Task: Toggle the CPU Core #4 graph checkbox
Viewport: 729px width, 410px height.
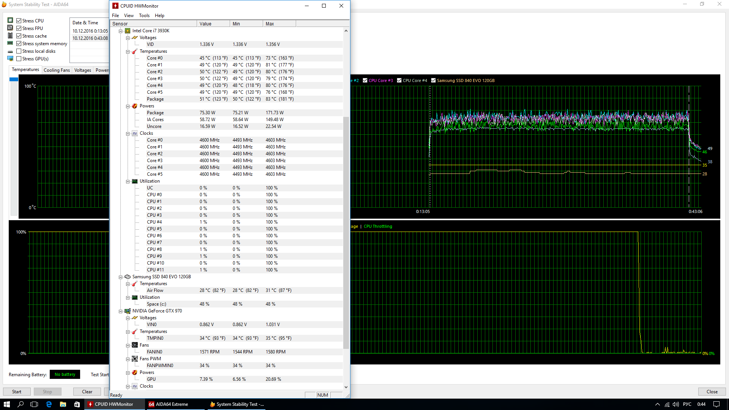Action: (399, 80)
